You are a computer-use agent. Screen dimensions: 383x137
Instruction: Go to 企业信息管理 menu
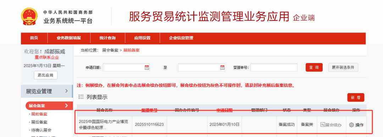(181, 38)
